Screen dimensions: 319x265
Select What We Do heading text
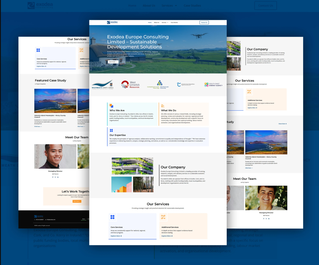pyautogui.click(x=169, y=110)
